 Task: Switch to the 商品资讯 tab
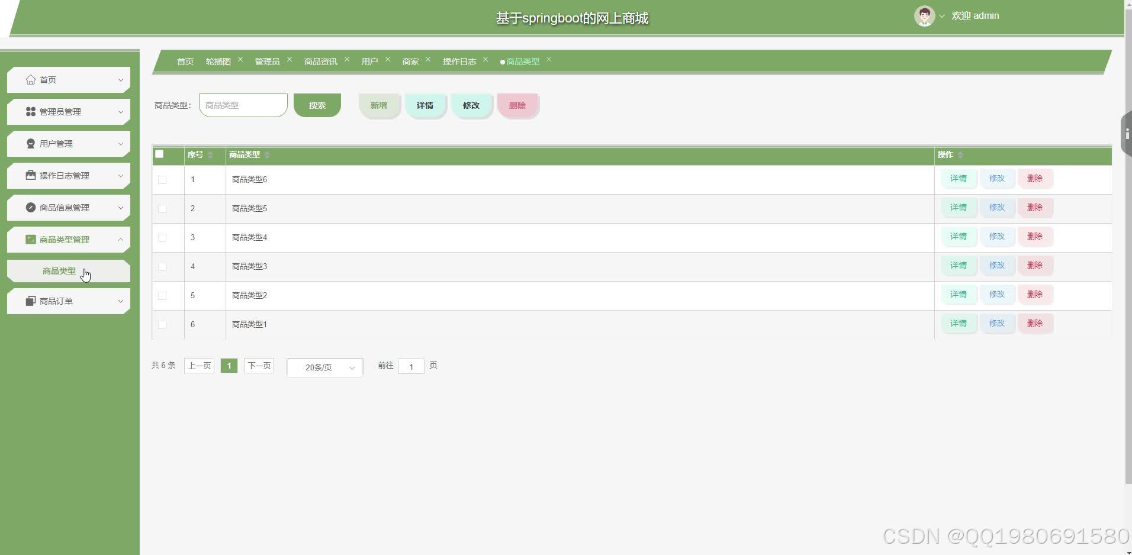[321, 62]
